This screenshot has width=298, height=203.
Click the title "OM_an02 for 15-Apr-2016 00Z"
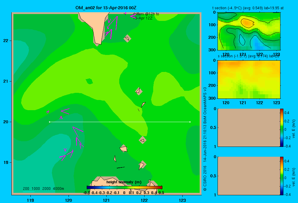(106, 8)
